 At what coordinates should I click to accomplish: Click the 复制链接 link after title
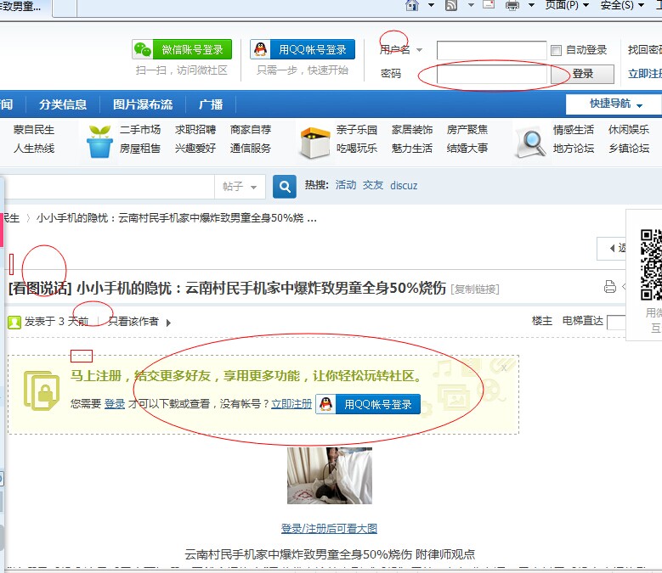tap(475, 289)
